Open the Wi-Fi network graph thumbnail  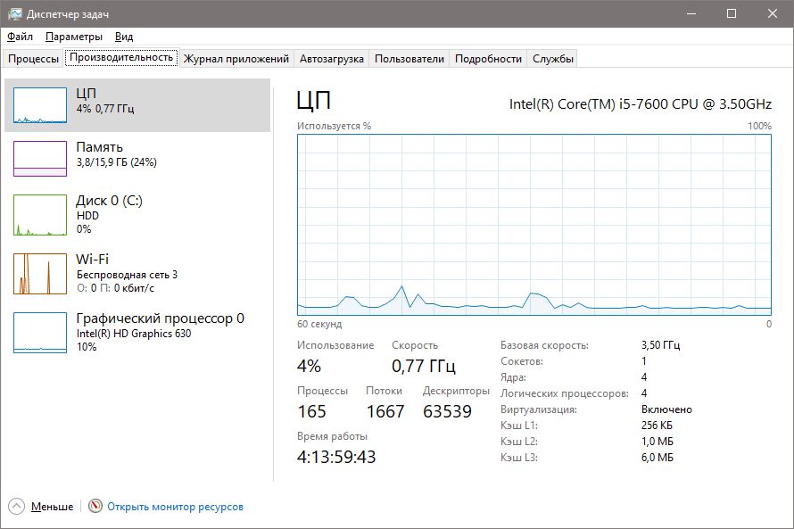pos(40,273)
